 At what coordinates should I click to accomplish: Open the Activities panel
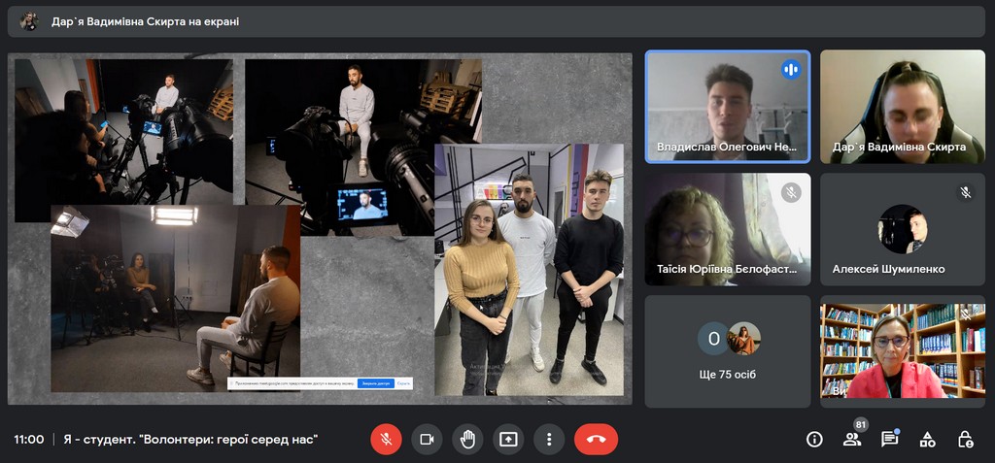pyautogui.click(x=927, y=440)
